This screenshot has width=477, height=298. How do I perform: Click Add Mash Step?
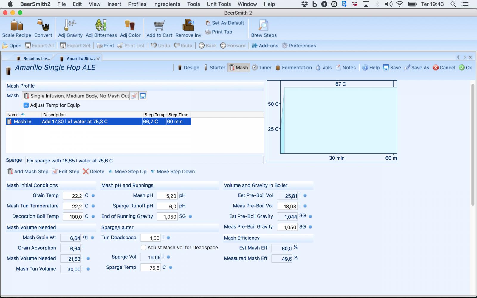(x=28, y=172)
